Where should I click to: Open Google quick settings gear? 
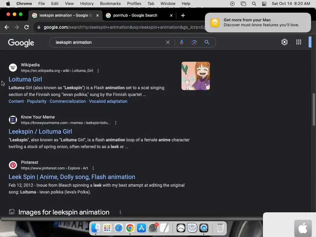click(x=284, y=42)
